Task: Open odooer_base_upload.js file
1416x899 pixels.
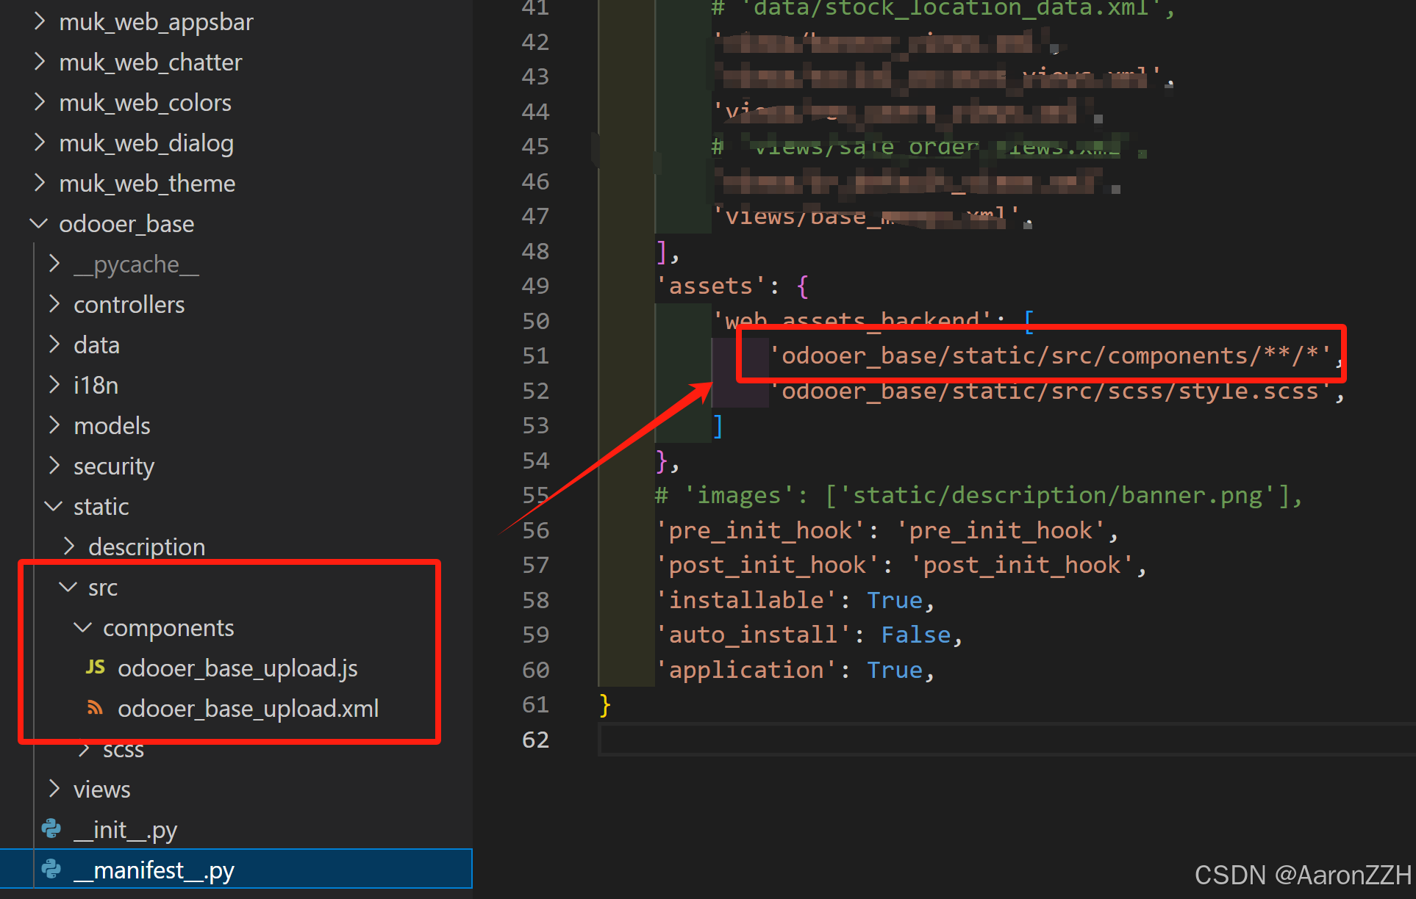Action: pos(237,668)
